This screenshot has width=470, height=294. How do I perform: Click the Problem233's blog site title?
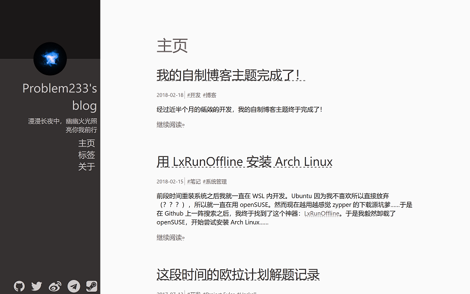[60, 97]
